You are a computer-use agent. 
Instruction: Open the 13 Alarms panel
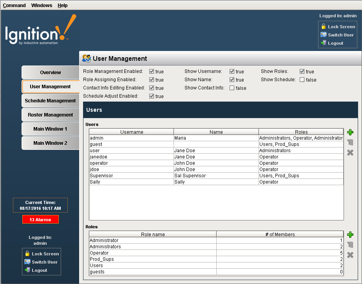pos(40,219)
